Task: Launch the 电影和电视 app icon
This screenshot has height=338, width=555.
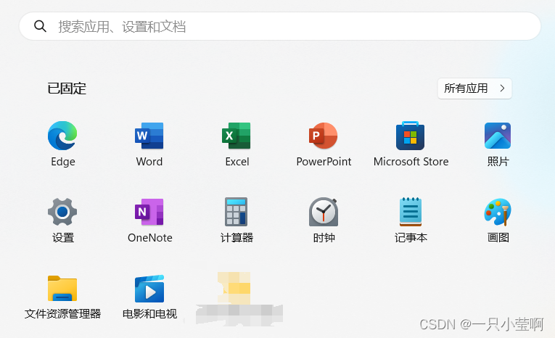Action: pyautogui.click(x=149, y=289)
